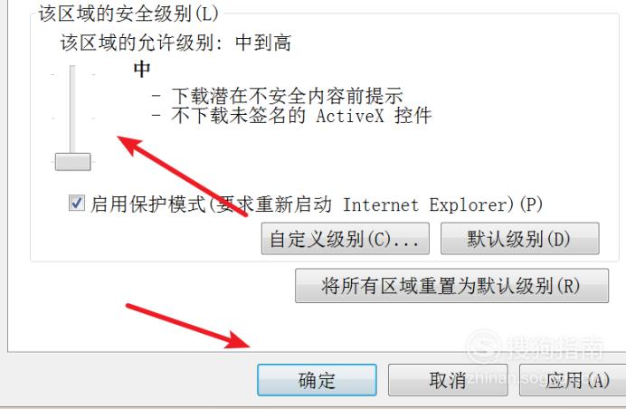Confirm with the 确定 button
This screenshot has height=409, width=626.
[317, 380]
